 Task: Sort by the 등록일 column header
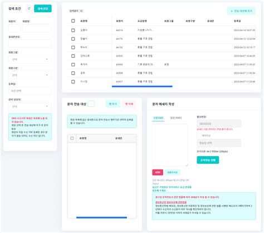(x=237, y=21)
